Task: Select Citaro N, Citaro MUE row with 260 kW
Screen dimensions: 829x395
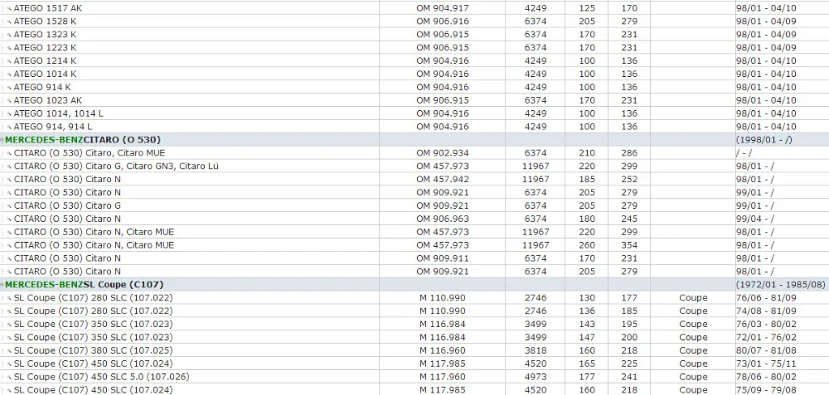Action: click(x=414, y=245)
